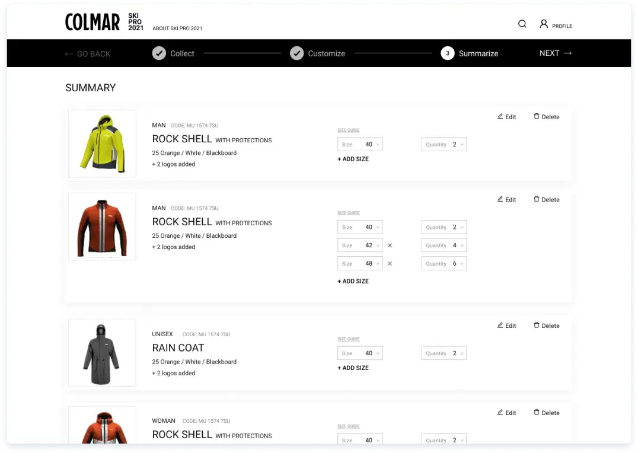Open size guide for yellow Rock Shell
This screenshot has width=638, height=453.
349,130
